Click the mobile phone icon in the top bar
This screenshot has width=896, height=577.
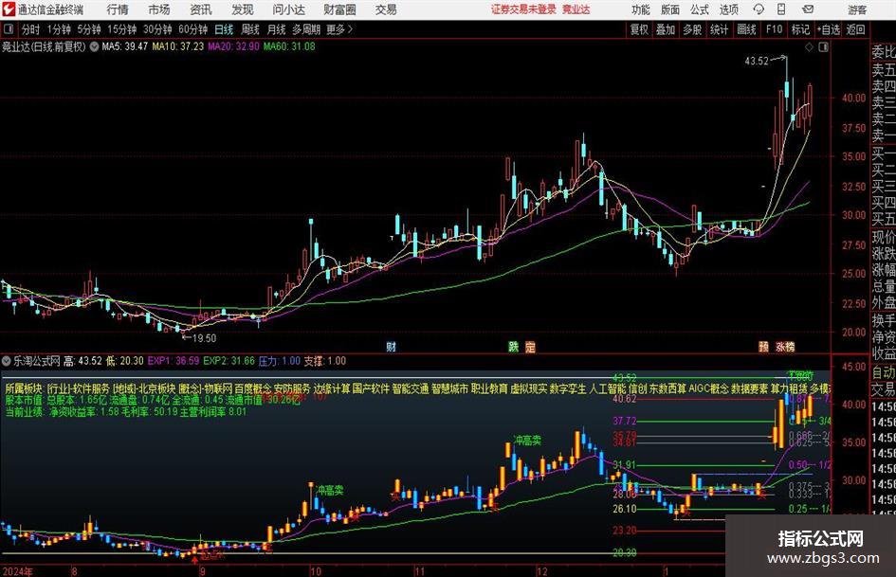click(781, 9)
